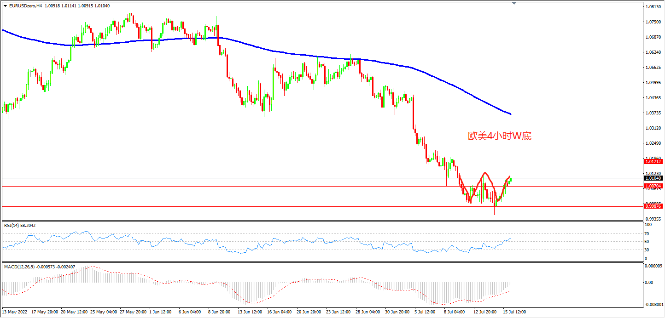Screen dimensions: 665x318
Task: Click the 0.99355 price scale value
Action: [653, 219]
